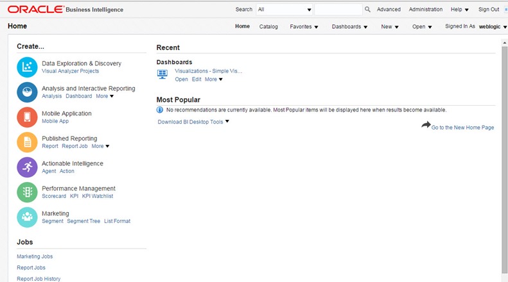Click the Data Exploration & Discovery icon

pos(27,67)
